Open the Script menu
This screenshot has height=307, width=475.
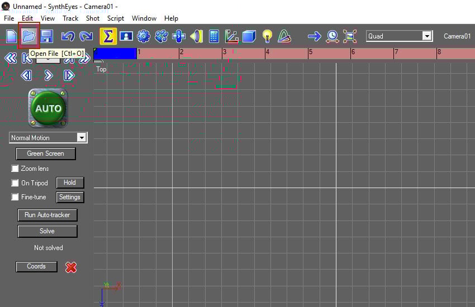[x=116, y=18]
